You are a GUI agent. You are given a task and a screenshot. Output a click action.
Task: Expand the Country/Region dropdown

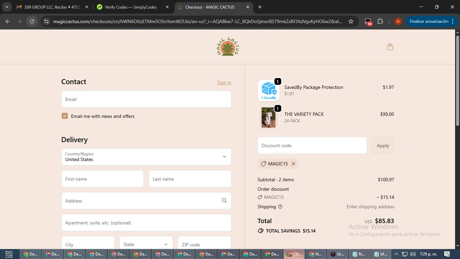click(x=146, y=157)
